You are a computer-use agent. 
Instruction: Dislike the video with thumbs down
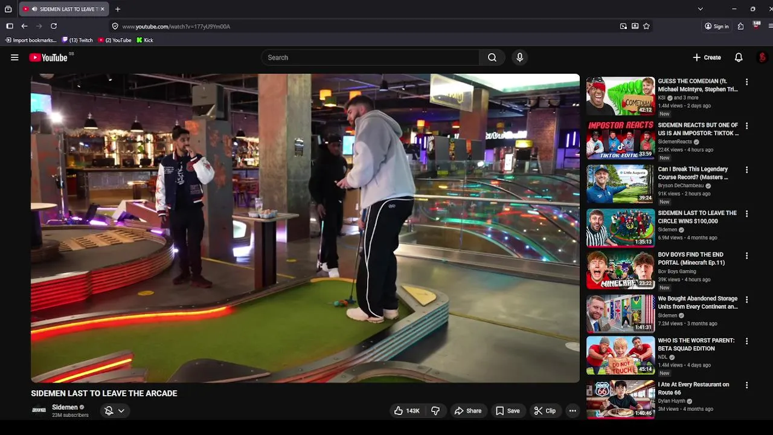click(x=435, y=411)
